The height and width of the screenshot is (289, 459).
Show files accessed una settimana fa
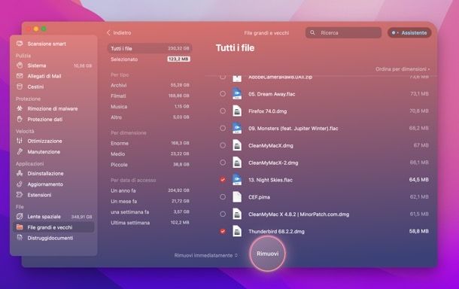(150, 212)
